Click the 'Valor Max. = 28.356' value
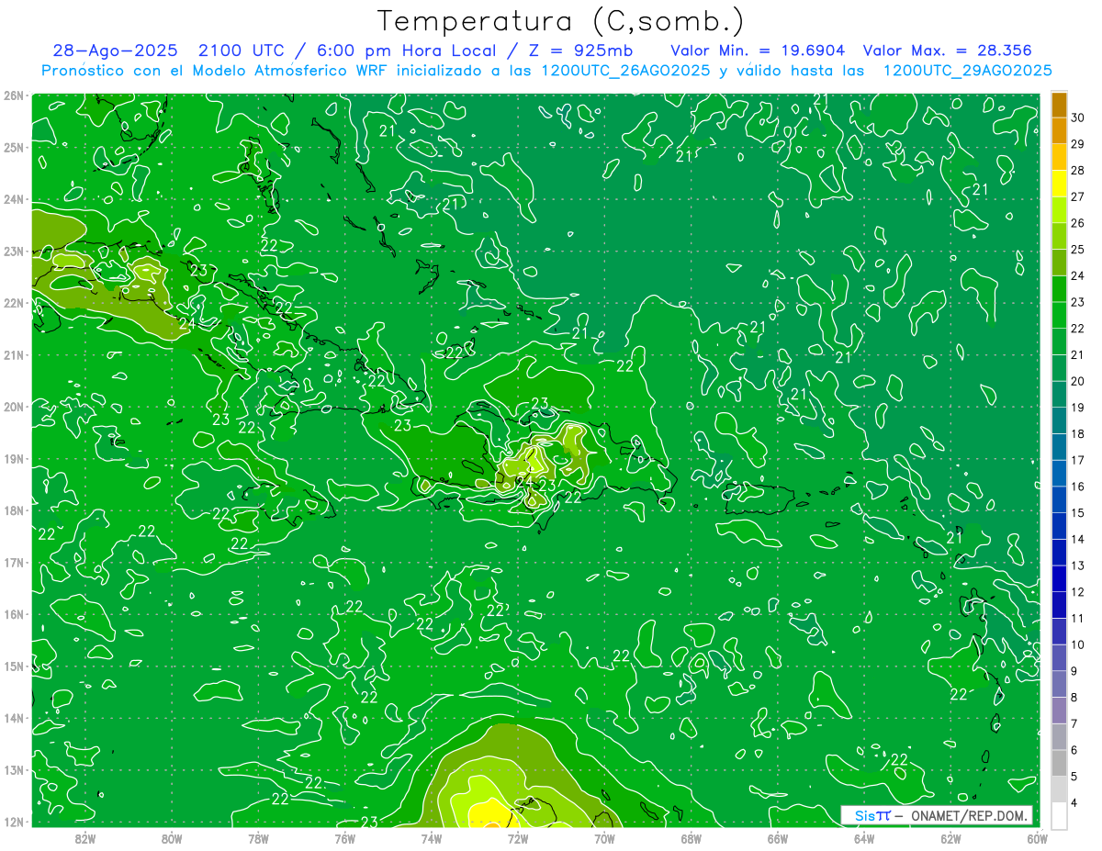Image resolution: width=1102 pixels, height=851 pixels. tap(947, 50)
